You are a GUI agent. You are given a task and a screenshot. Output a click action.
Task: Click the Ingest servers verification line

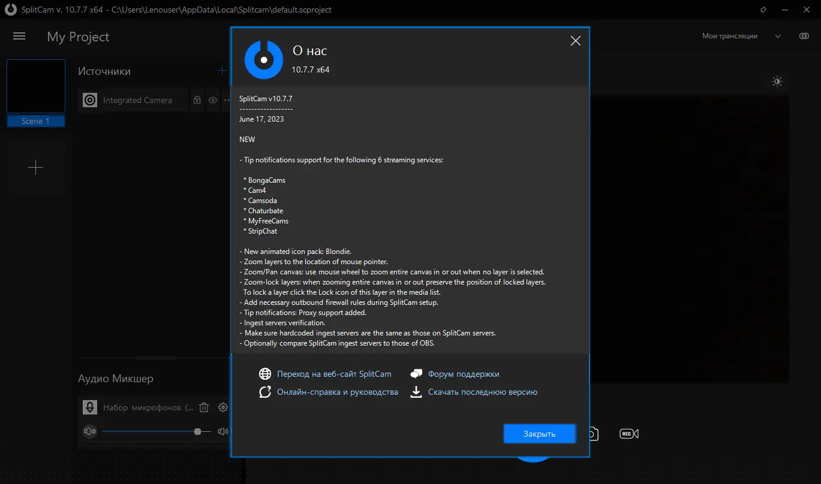[x=282, y=323]
